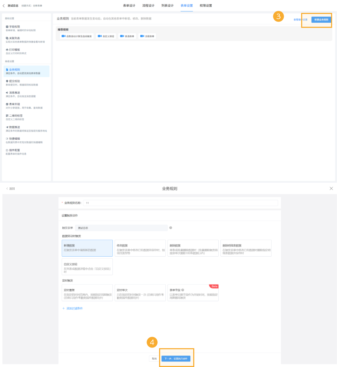337x367 pixels.
Task: Click 下一步，设置执行动作 button
Action: click(176, 358)
